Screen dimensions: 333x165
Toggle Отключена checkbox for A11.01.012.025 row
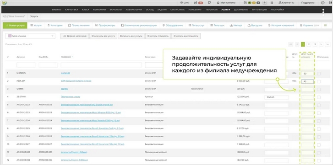[319, 129]
